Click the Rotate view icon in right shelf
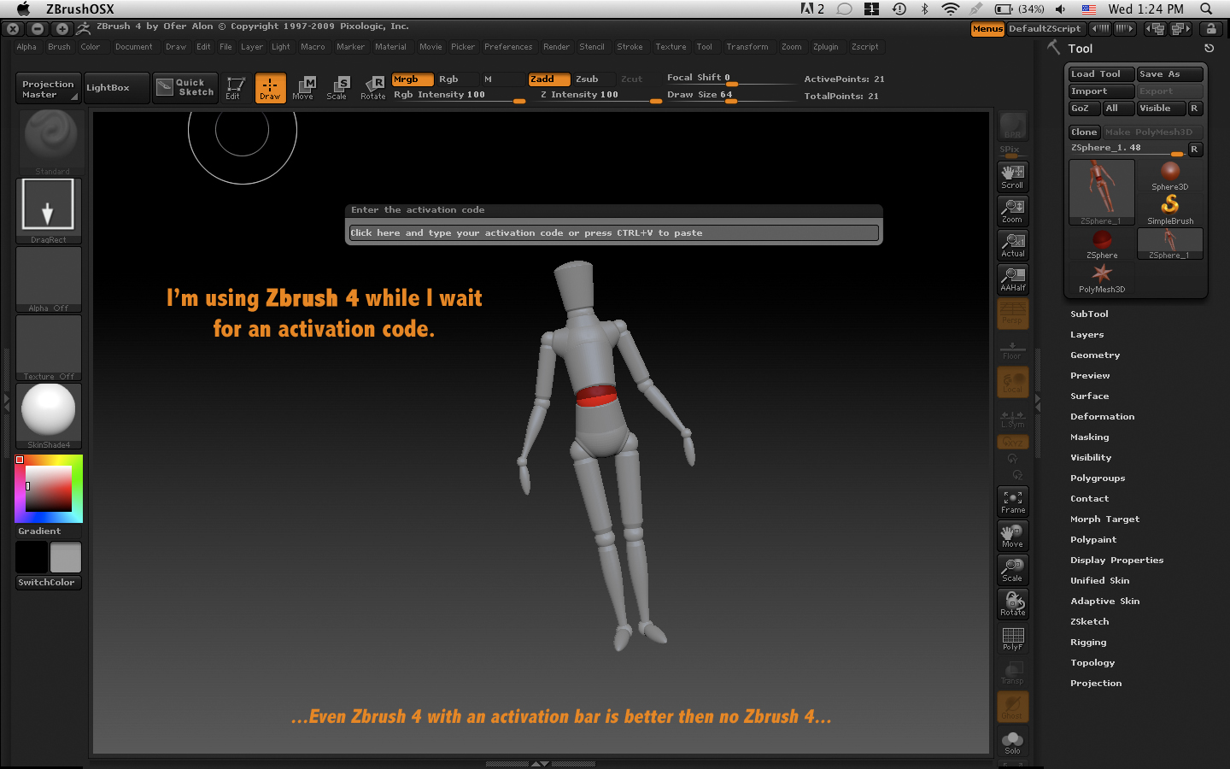 pyautogui.click(x=1013, y=604)
